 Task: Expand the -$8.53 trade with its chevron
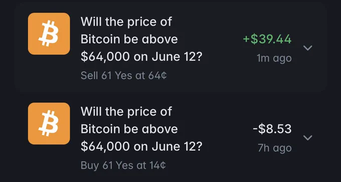point(308,137)
